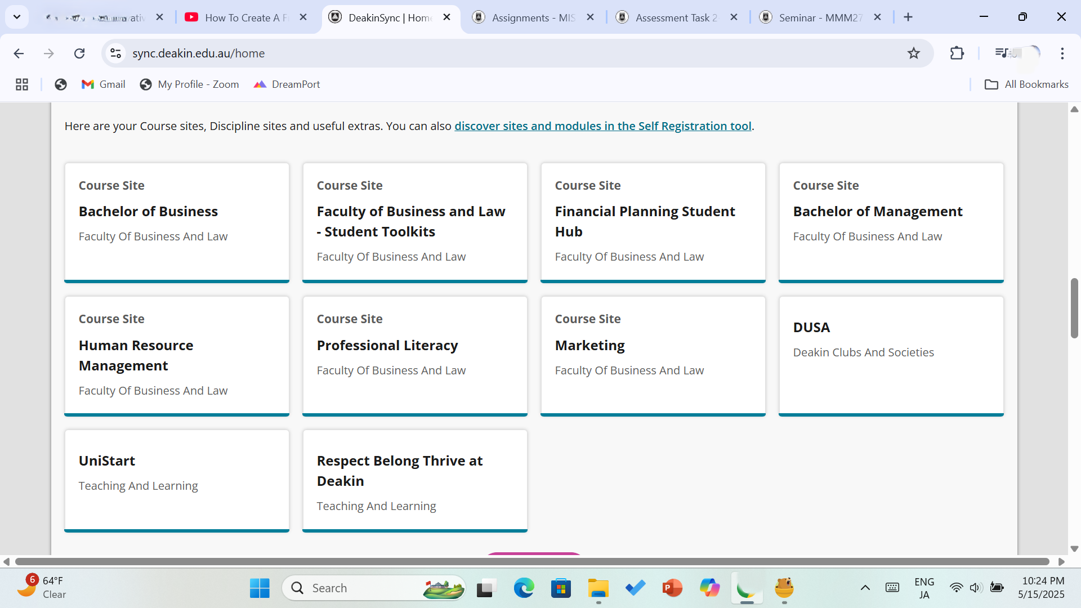The width and height of the screenshot is (1081, 608).
Task: Open UniStart Teaching and Learning card
Action: [x=177, y=481]
